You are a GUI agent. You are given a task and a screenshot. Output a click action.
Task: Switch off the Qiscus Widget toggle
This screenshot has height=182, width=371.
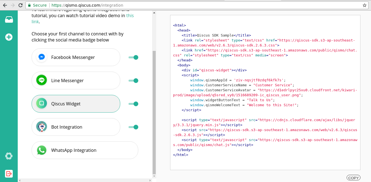pos(133,104)
